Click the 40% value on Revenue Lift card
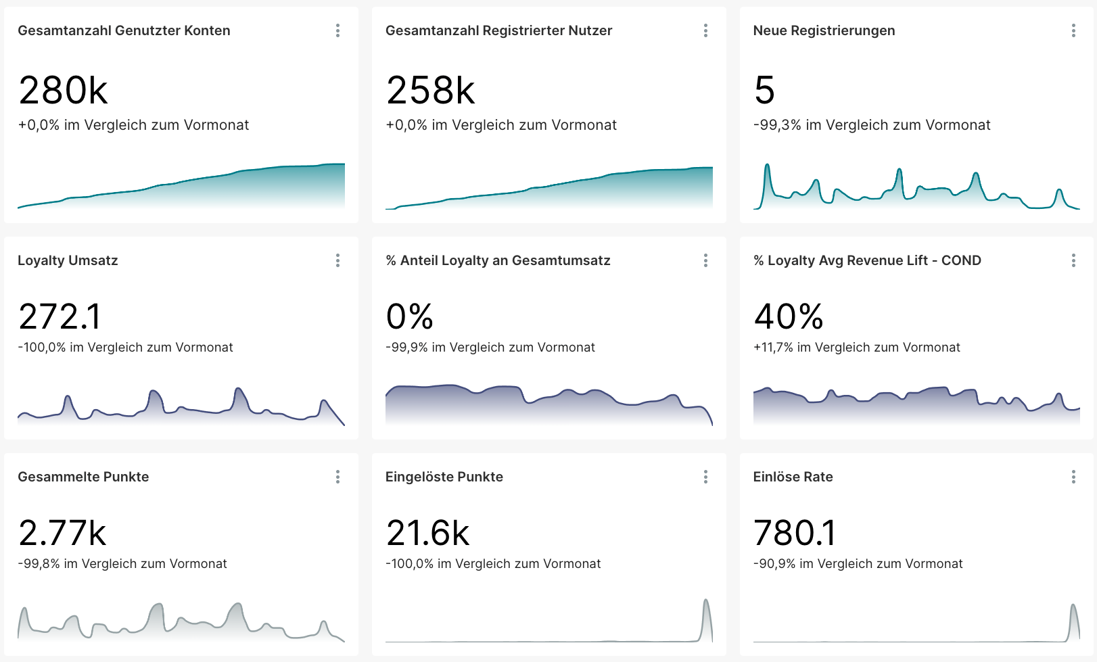 789,315
